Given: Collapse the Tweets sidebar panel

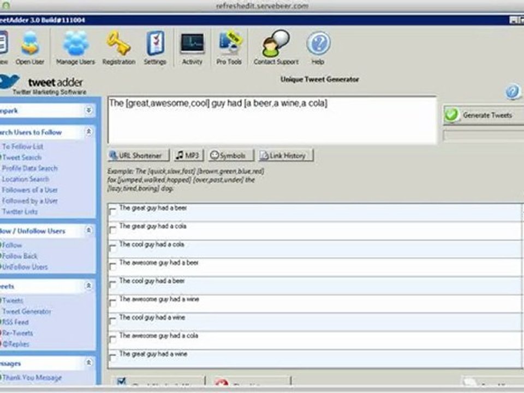Looking at the screenshot, I should 88,285.
